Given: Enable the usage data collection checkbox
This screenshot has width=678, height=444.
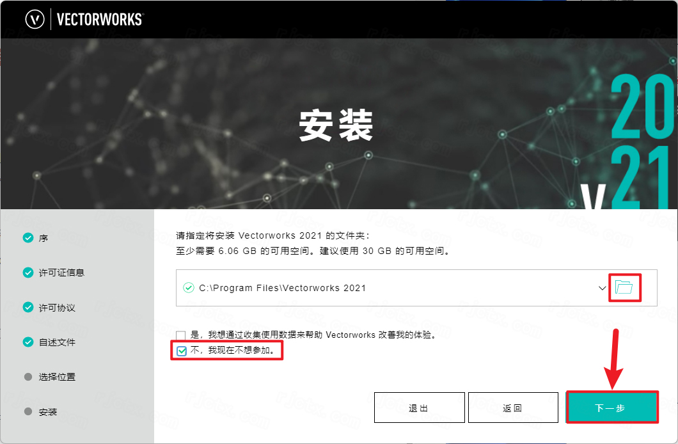Looking at the screenshot, I should click(181, 335).
